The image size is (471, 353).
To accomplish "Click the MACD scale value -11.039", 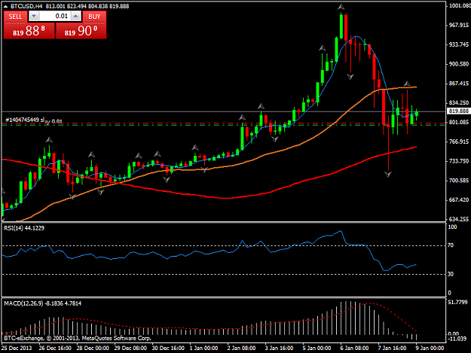I will click(457, 339).
